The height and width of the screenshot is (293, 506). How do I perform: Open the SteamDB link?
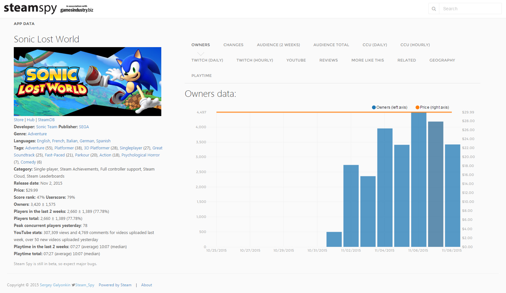[x=46, y=120]
